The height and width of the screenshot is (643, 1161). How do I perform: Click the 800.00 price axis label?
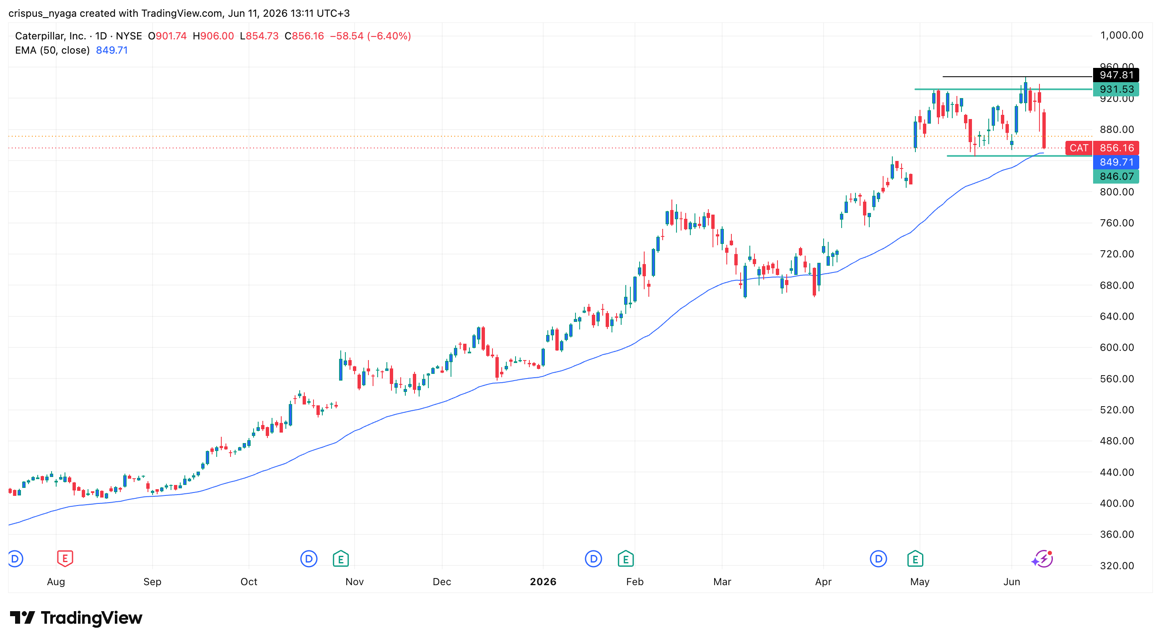1117,192
